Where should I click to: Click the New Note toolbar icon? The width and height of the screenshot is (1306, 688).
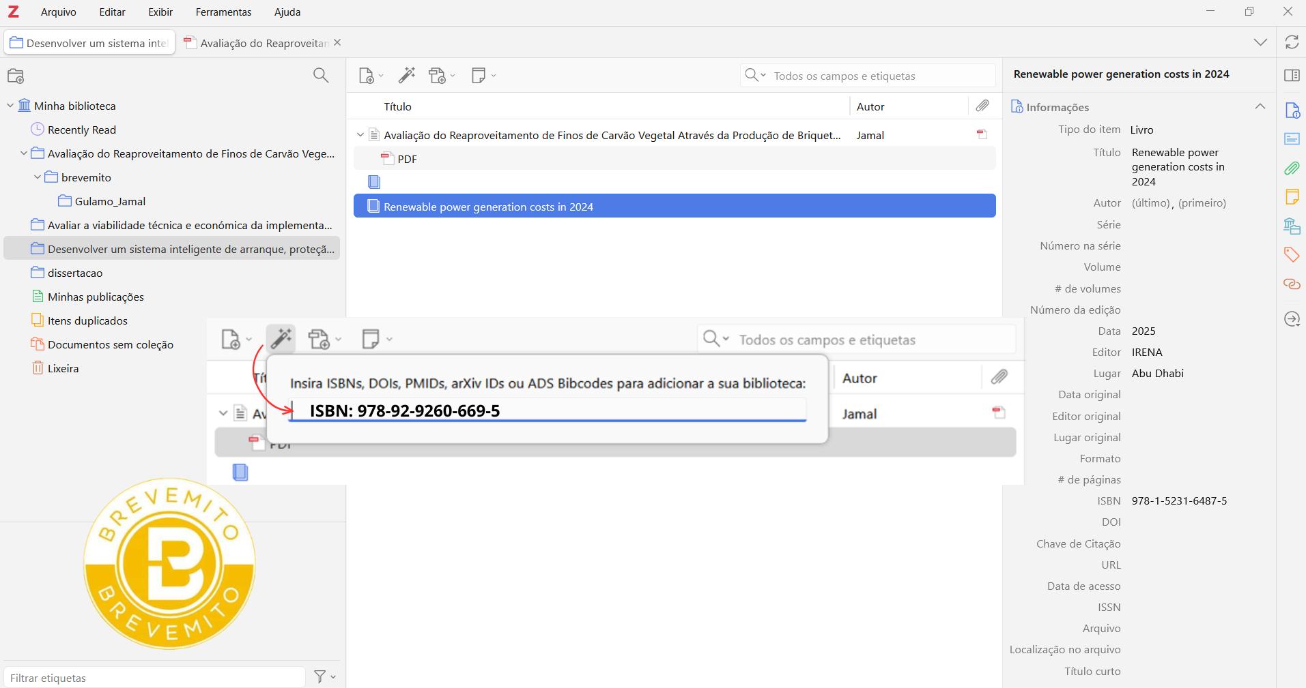(483, 75)
